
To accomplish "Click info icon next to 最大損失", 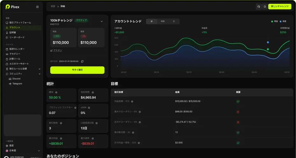I will tap(93, 139).
